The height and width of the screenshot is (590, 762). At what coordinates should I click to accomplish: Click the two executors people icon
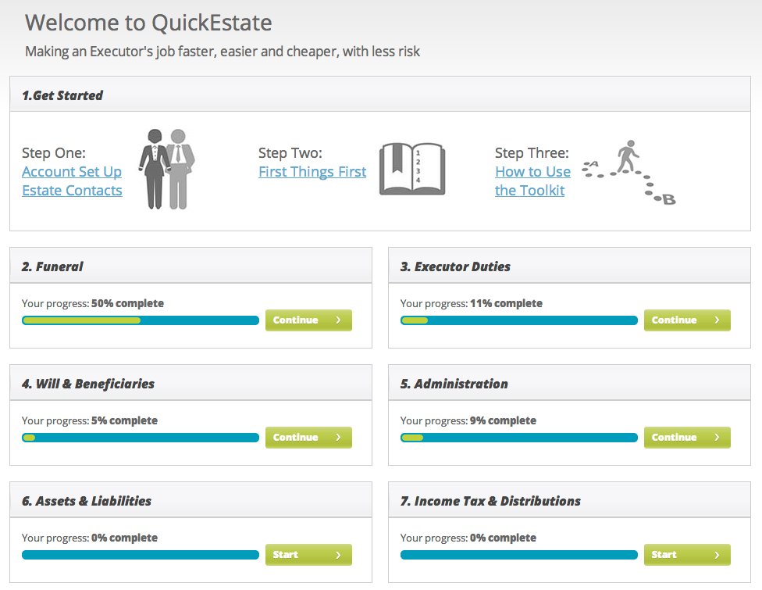coord(166,169)
